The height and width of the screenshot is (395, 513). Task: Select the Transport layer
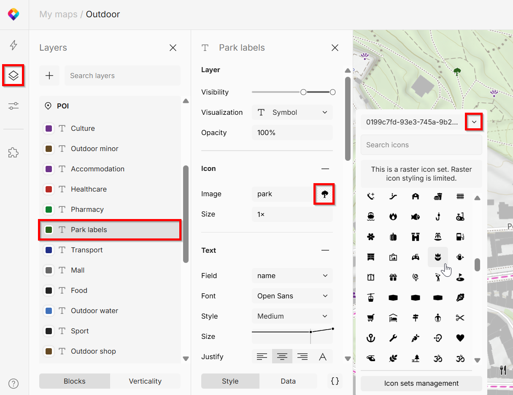pos(110,250)
